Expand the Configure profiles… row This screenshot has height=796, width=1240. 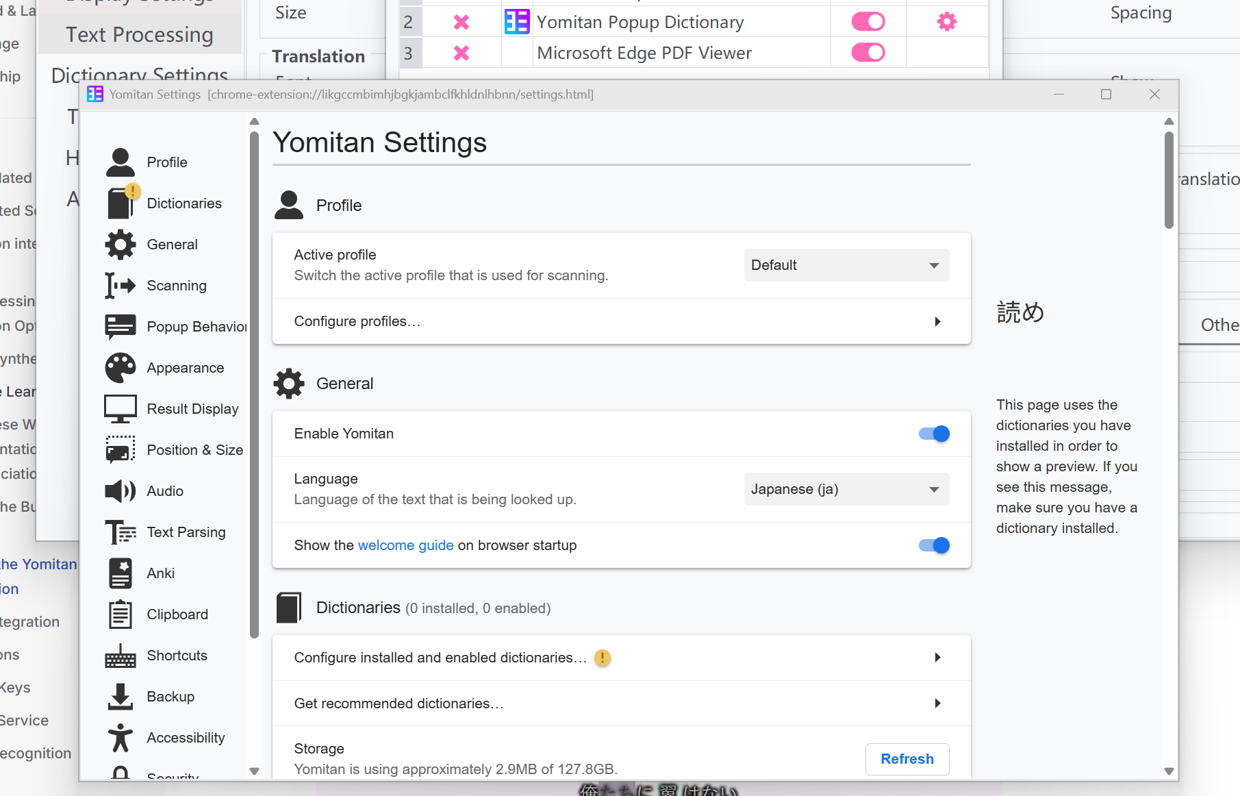pos(621,321)
